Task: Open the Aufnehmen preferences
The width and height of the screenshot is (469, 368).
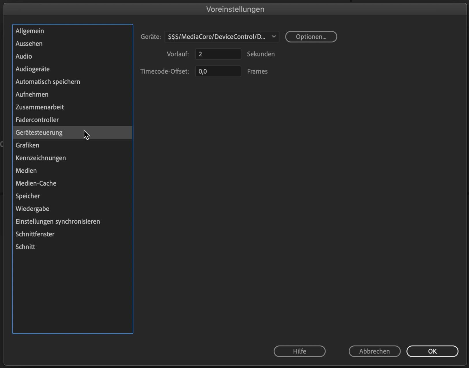Action: (x=32, y=94)
